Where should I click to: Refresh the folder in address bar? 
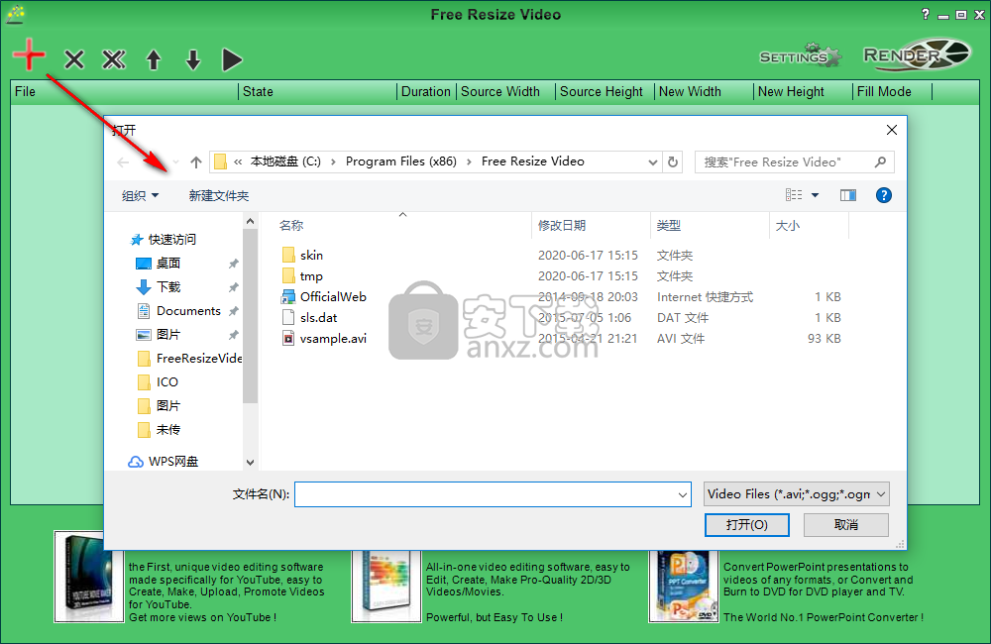tap(673, 161)
